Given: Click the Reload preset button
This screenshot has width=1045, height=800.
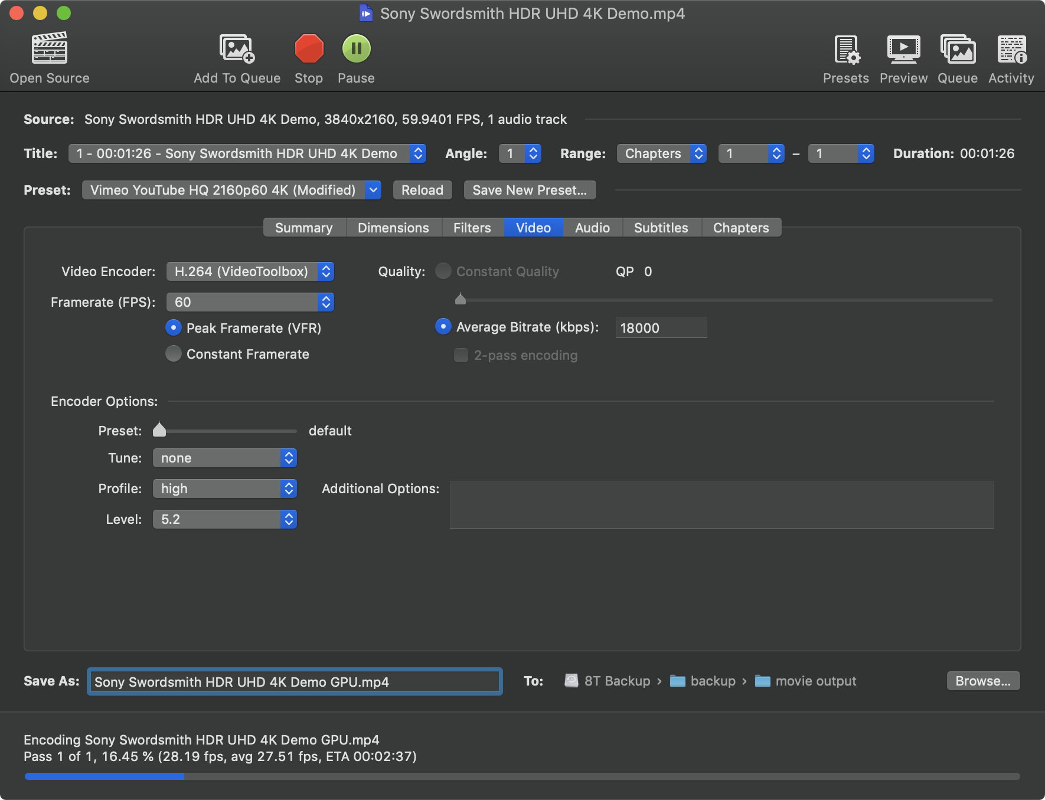Looking at the screenshot, I should (423, 190).
